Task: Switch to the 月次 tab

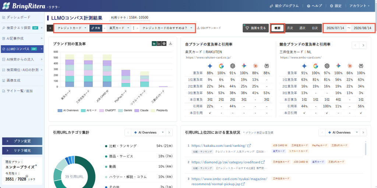Action: click(290, 28)
